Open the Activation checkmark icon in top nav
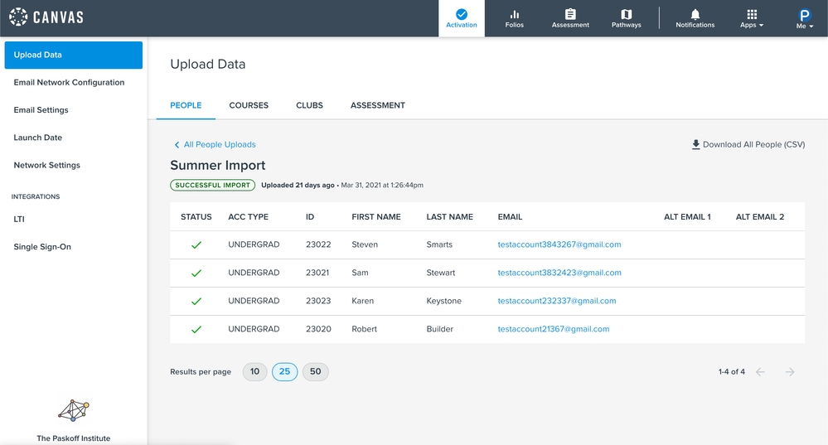This screenshot has width=828, height=445. tap(462, 15)
